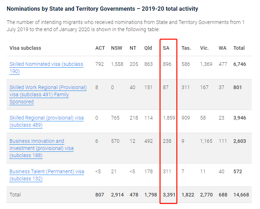Image resolution: width=260 pixels, height=209 pixels.
Task: Click the WA column total 688
Action: 223,195
